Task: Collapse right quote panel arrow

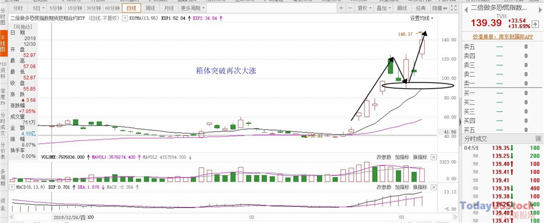Action: pyautogui.click(x=461, y=121)
